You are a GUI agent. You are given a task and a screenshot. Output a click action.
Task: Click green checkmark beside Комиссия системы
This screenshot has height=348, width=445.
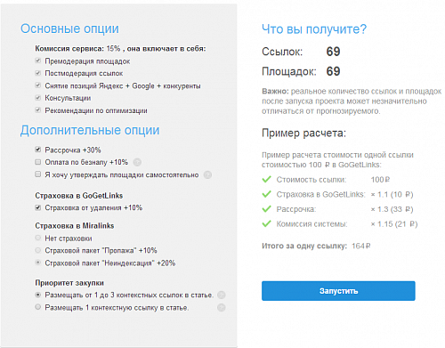tap(266, 223)
